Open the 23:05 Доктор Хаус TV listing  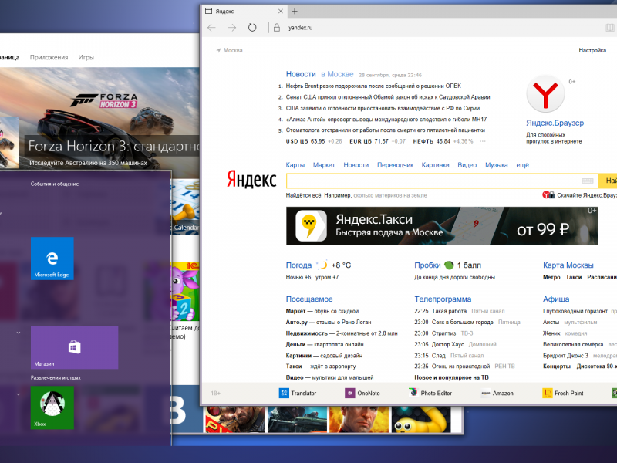pyautogui.click(x=455, y=344)
